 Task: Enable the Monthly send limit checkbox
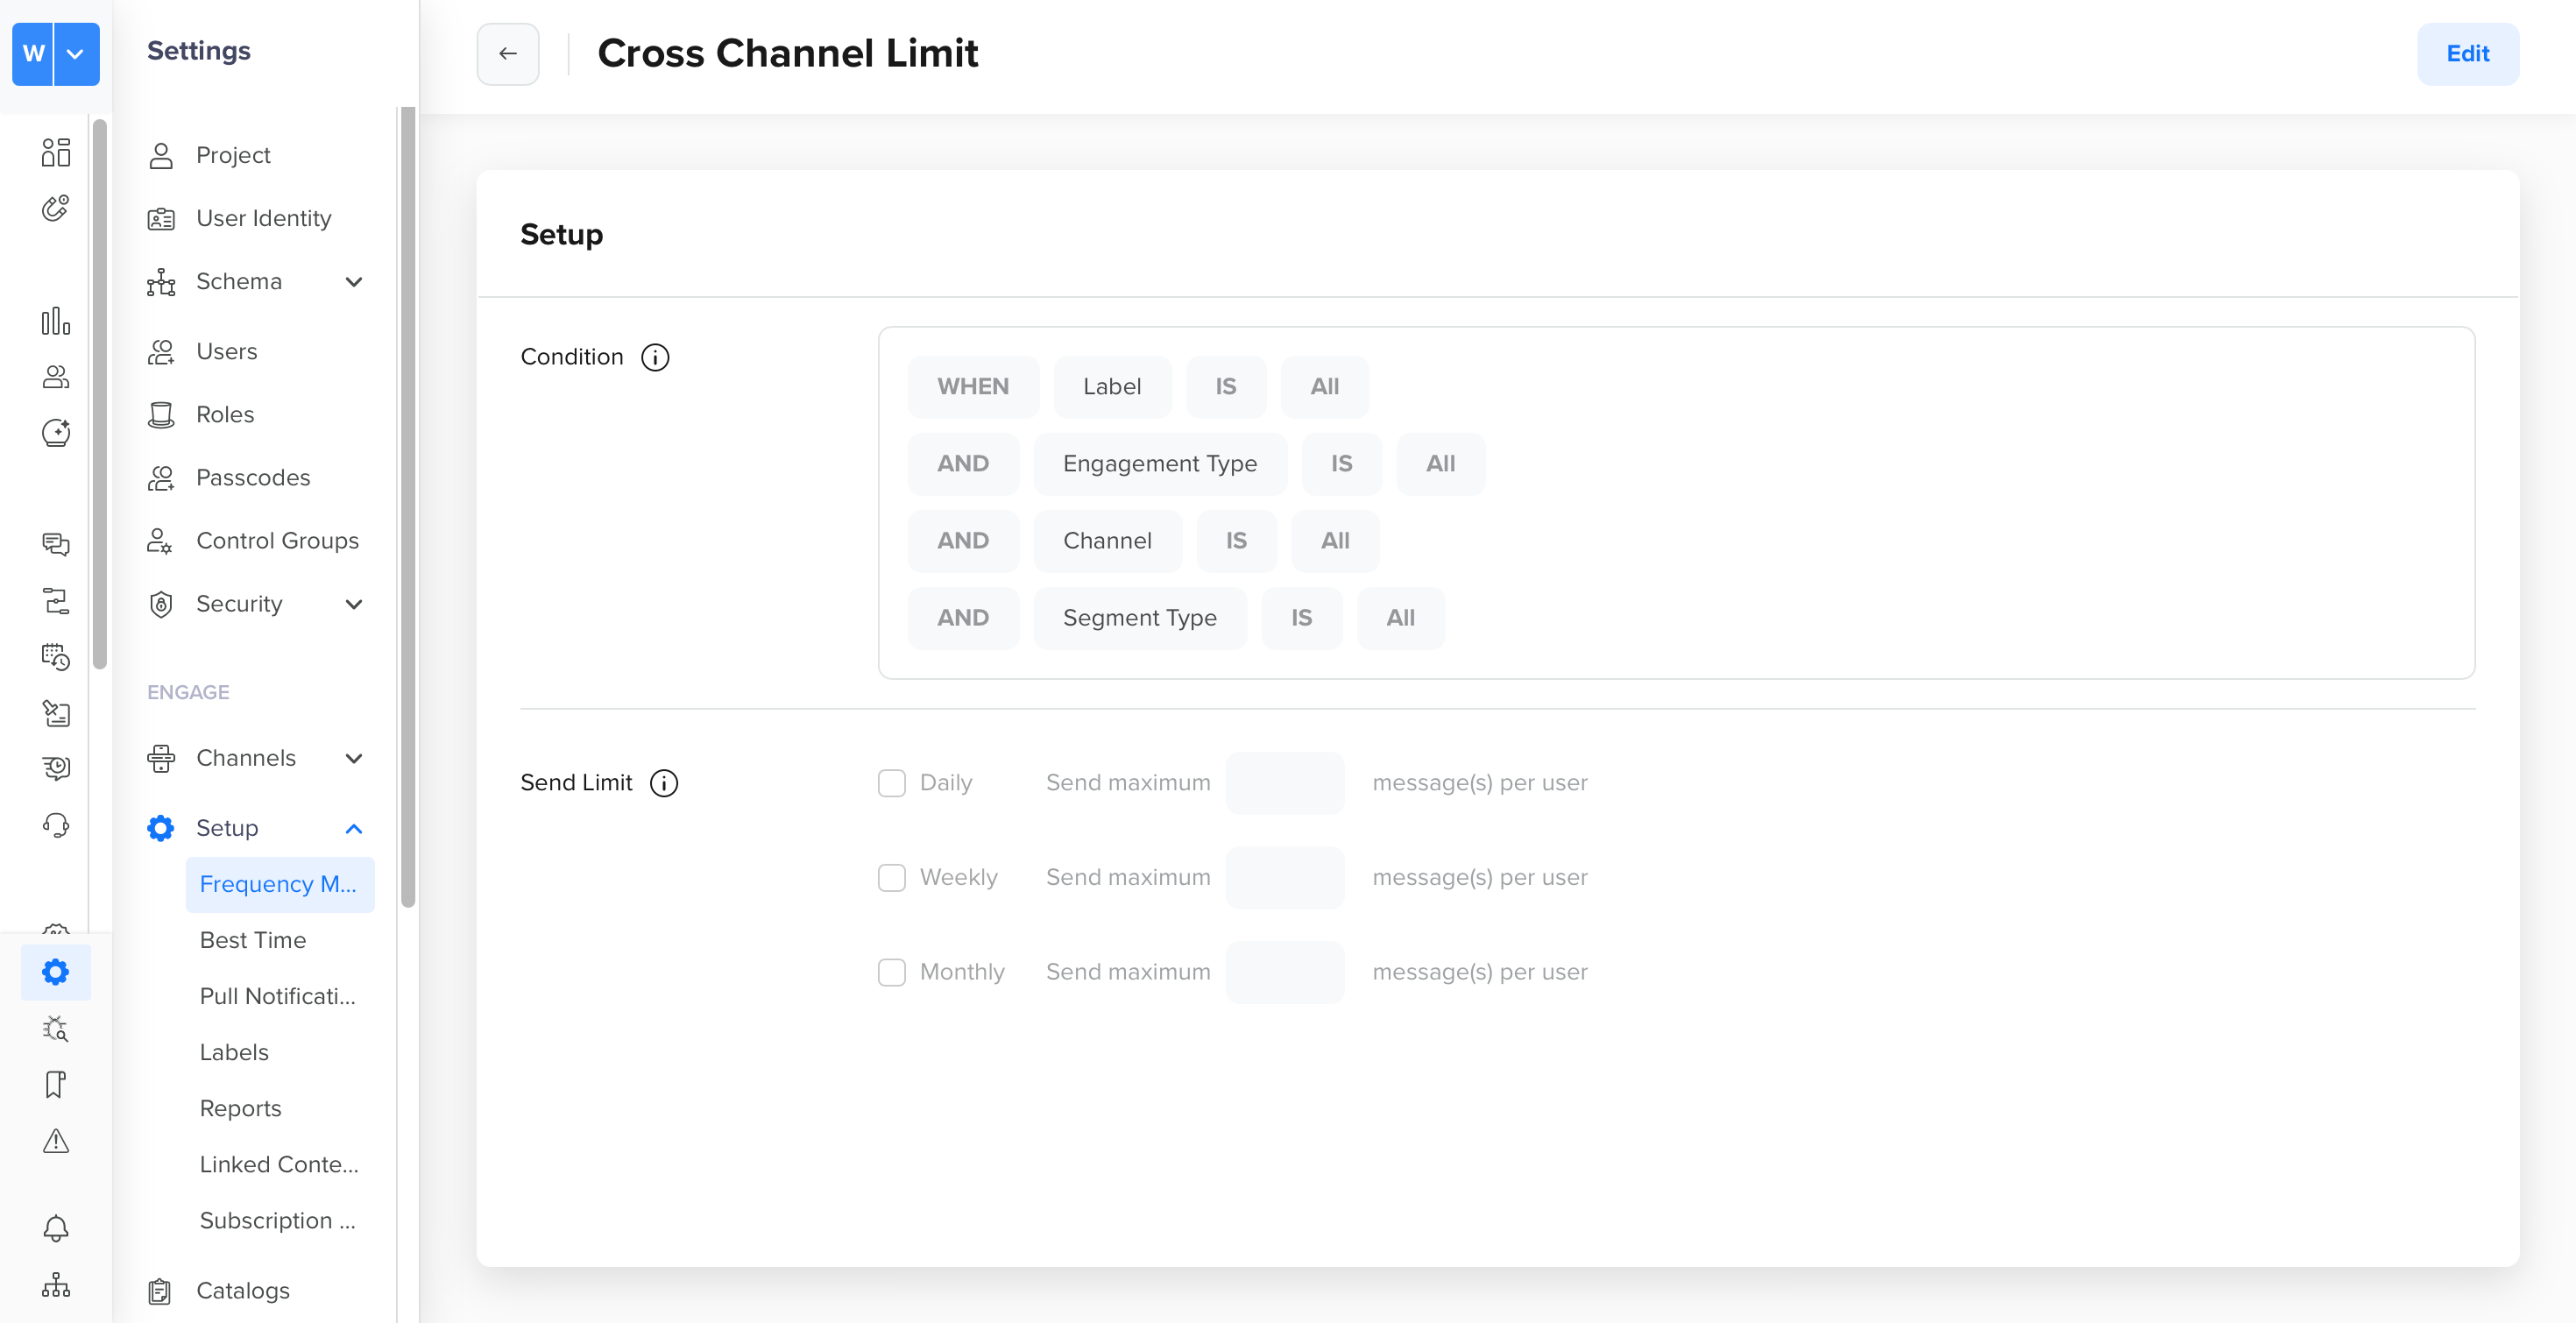tap(891, 972)
